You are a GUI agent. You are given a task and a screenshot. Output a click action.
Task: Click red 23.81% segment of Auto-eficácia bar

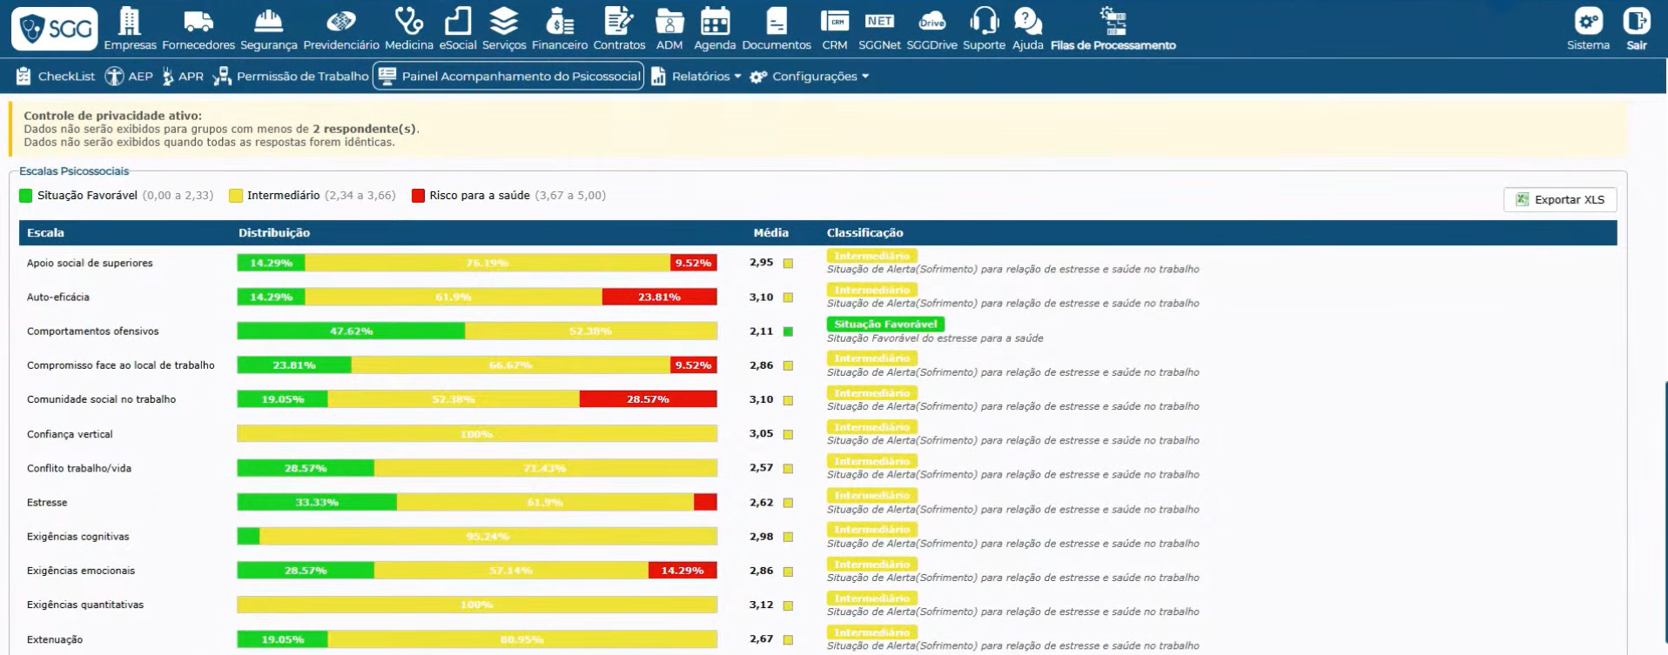(x=659, y=297)
